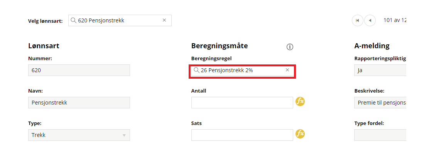Open formula editor next to Antall

point(300,101)
